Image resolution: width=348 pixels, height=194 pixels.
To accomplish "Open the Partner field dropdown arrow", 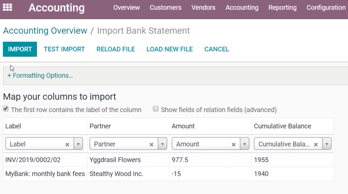I will coord(162,144).
